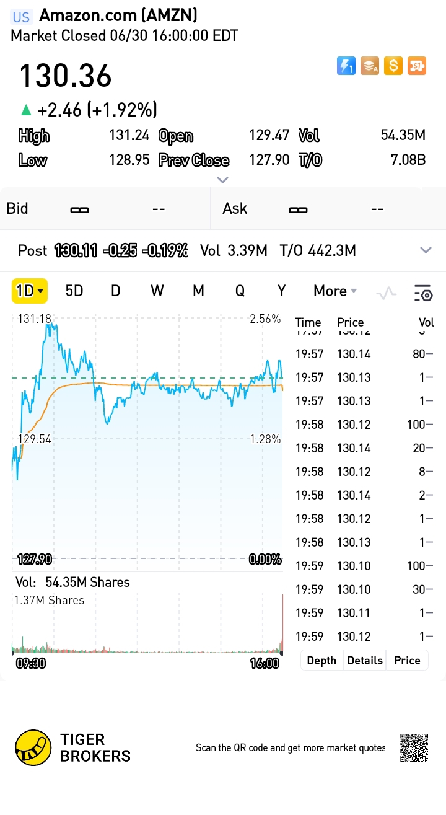Switch to the Price panel

[407, 661]
